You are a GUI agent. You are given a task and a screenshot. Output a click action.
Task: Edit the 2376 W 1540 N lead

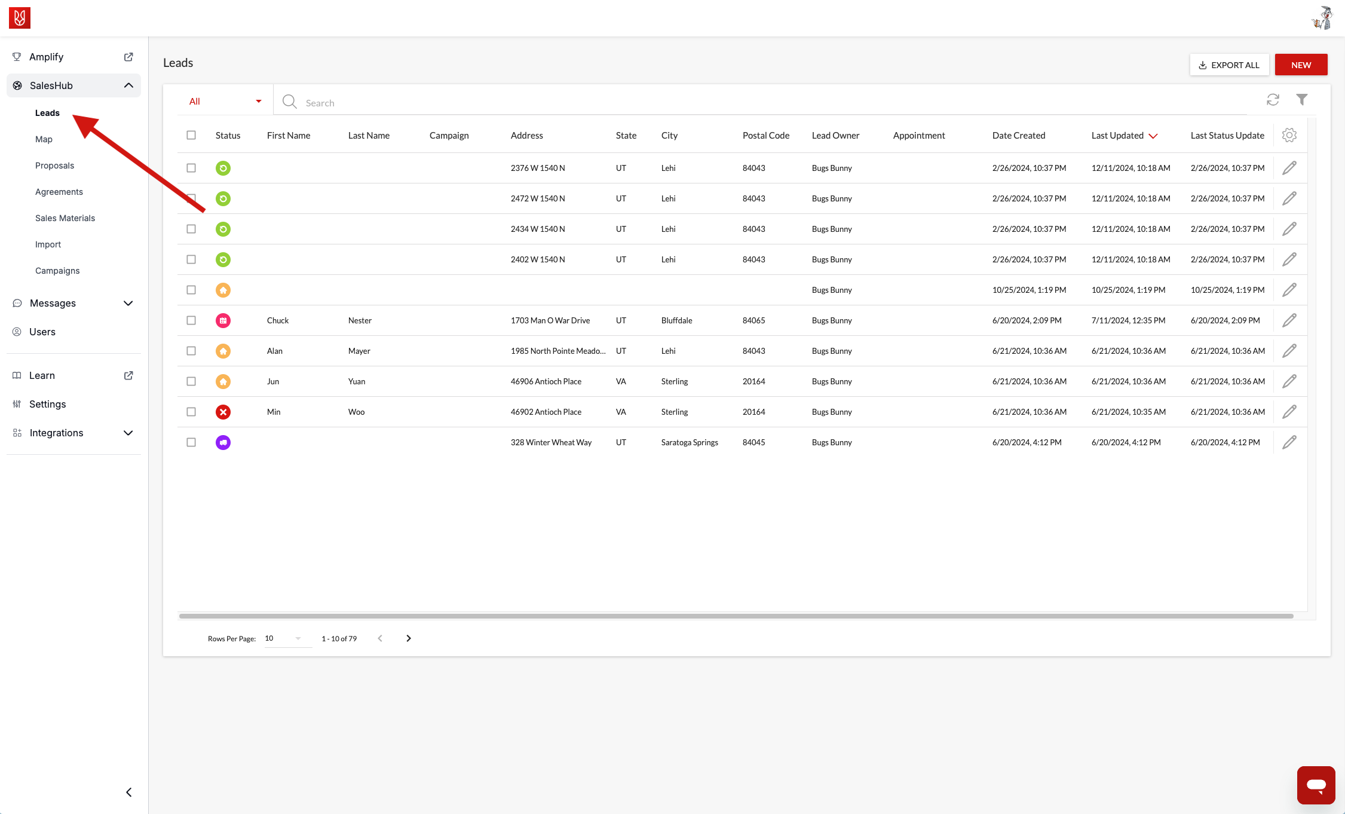click(1289, 168)
